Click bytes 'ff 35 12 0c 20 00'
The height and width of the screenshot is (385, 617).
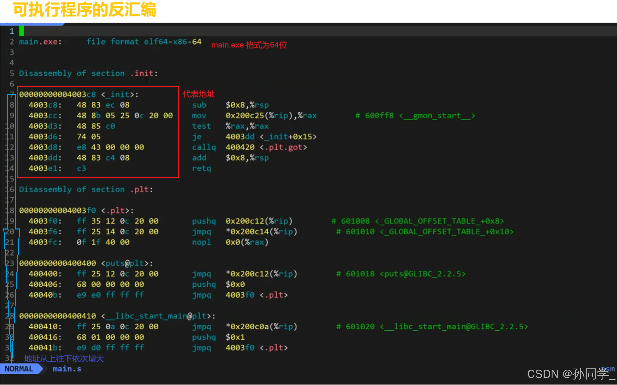(117, 221)
